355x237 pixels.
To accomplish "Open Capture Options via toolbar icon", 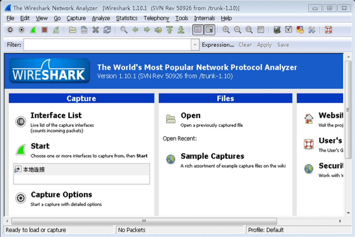I will pyautogui.click(x=21, y=30).
